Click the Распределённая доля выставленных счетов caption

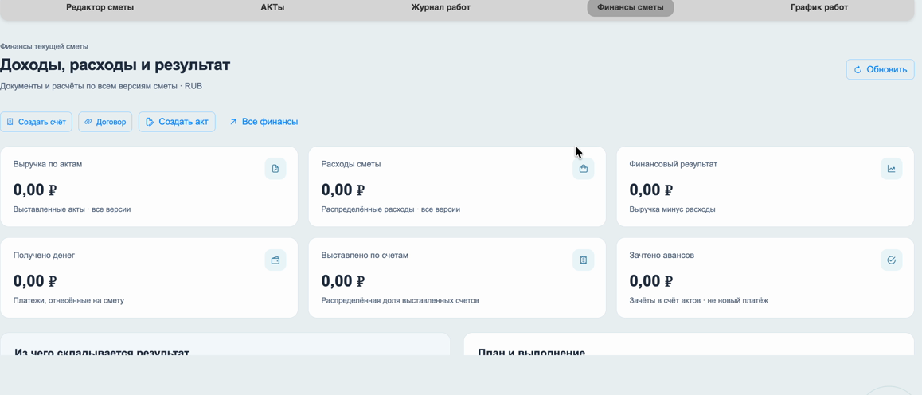tap(400, 300)
